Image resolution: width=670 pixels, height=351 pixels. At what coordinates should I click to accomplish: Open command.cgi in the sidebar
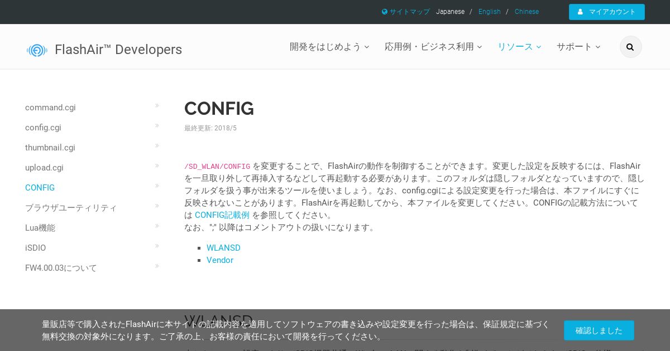click(50, 108)
